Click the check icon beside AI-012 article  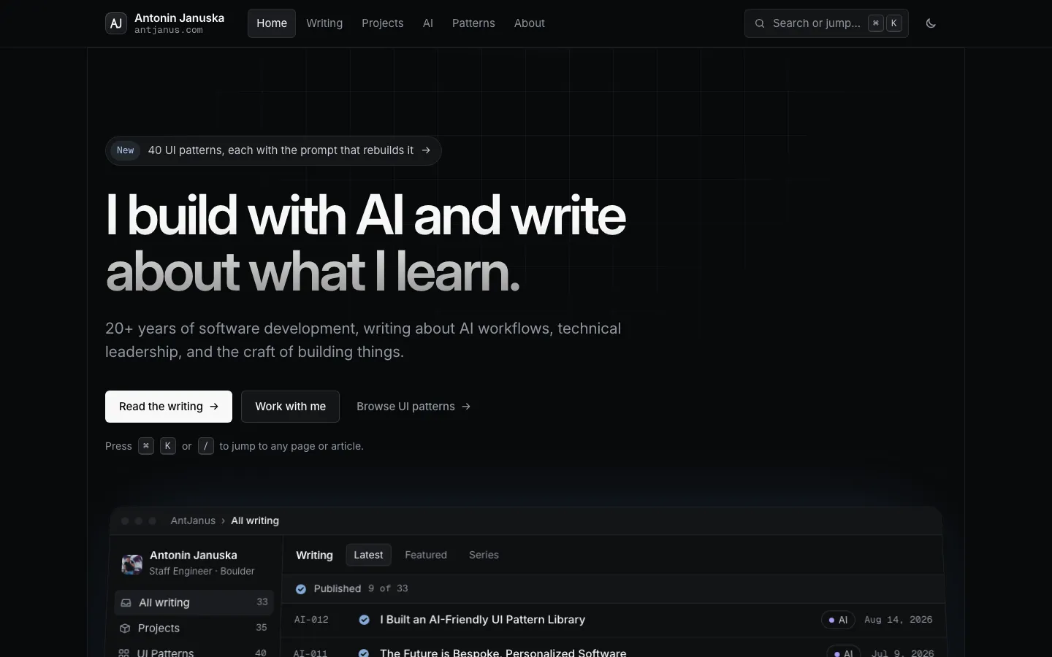(x=364, y=620)
